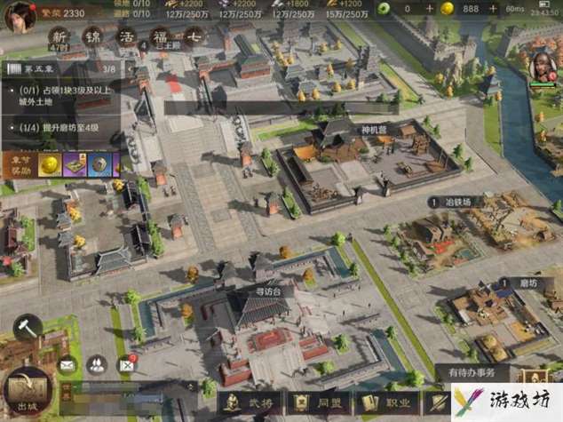
Task: Click plus next to 888 gold
Action: 493,9
